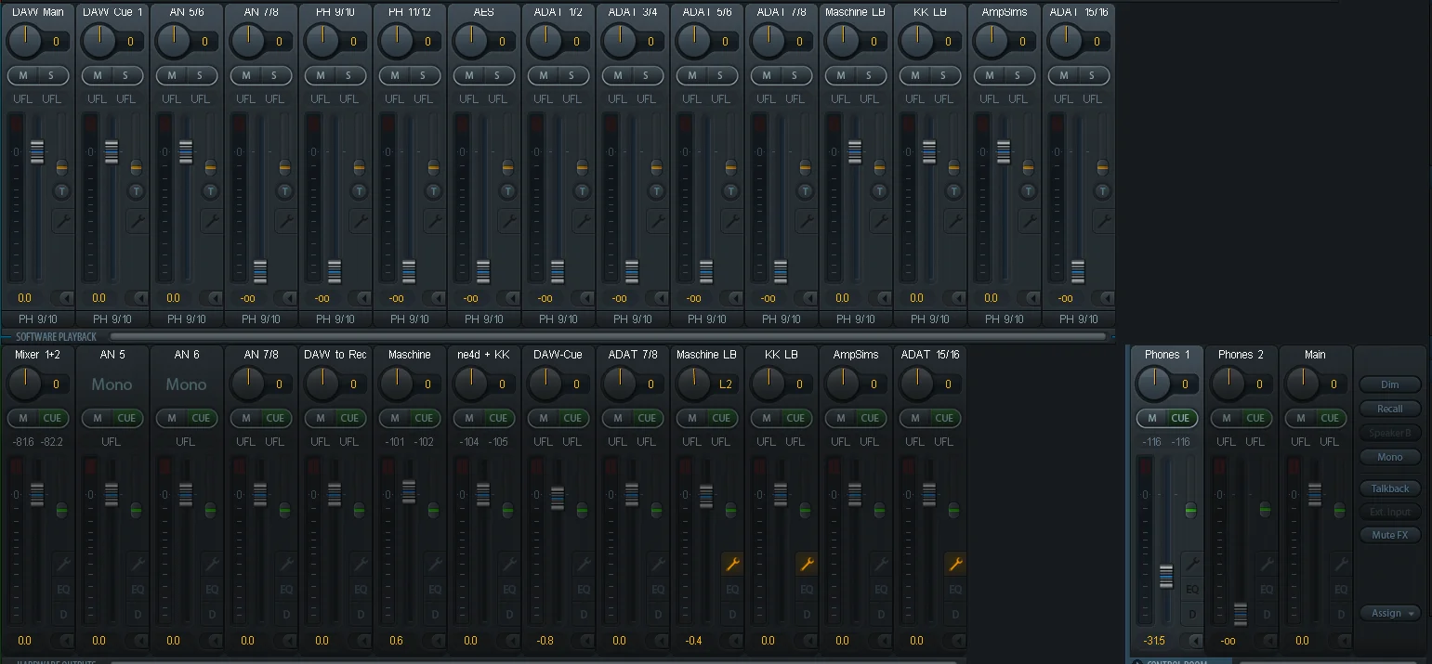Screen dimensions: 1432x664
Task: Click the AN 5/6 channel wrench icon
Action: (211, 221)
